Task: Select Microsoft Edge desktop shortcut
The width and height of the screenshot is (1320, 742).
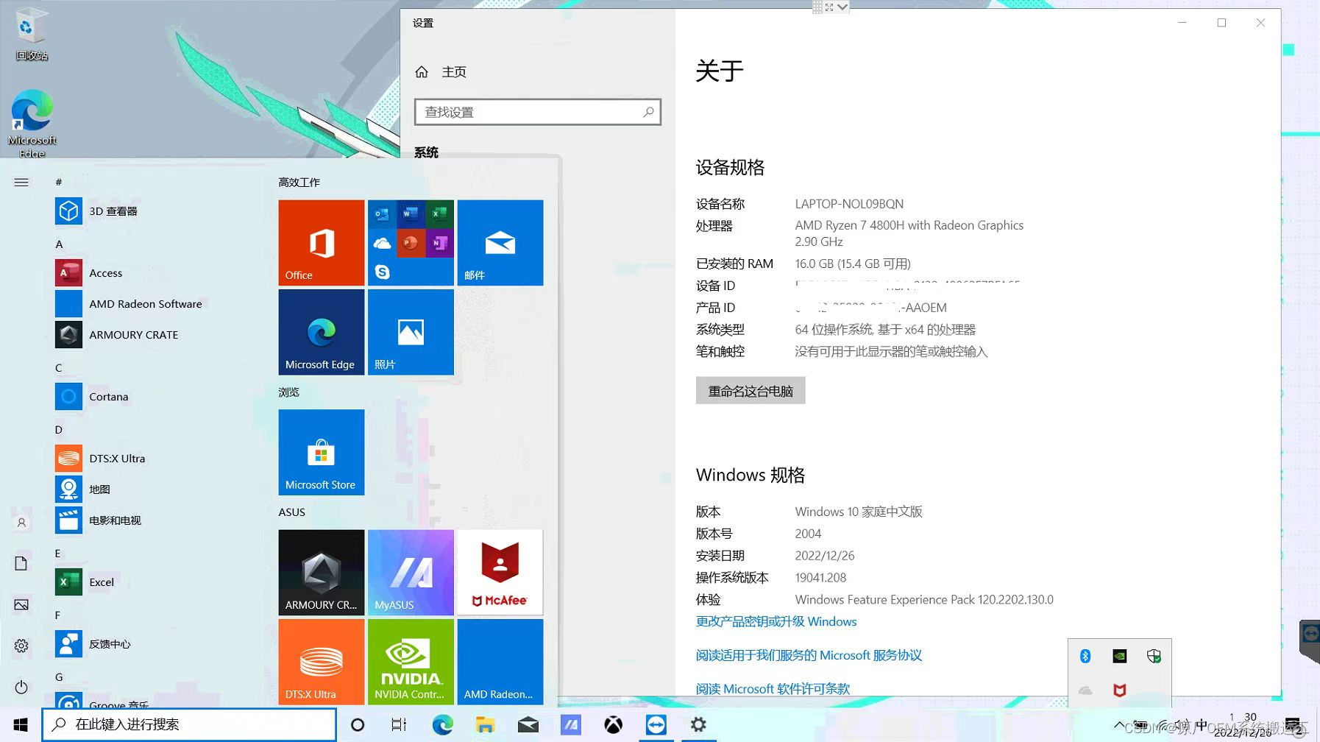Action: [x=32, y=123]
